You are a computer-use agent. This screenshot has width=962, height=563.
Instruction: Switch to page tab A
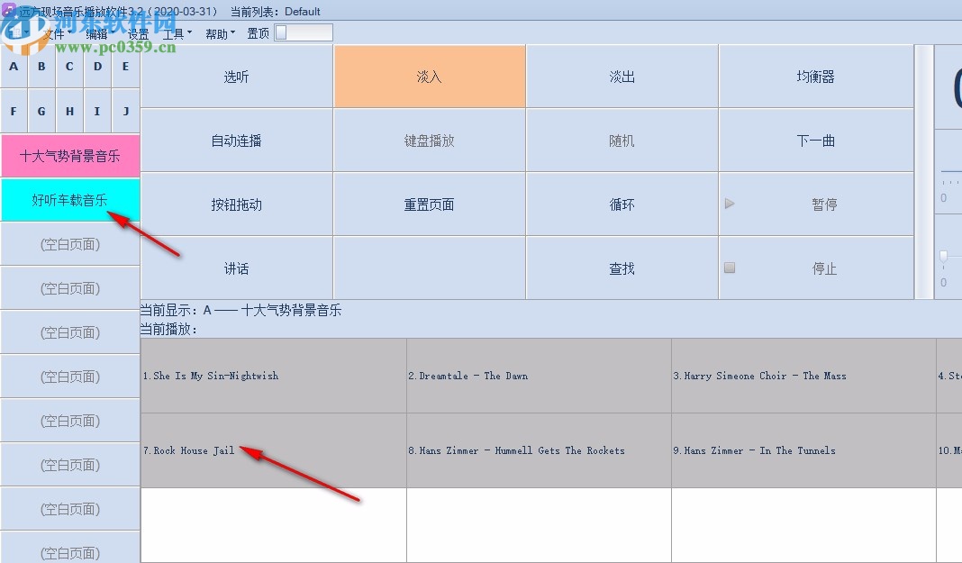[13, 66]
